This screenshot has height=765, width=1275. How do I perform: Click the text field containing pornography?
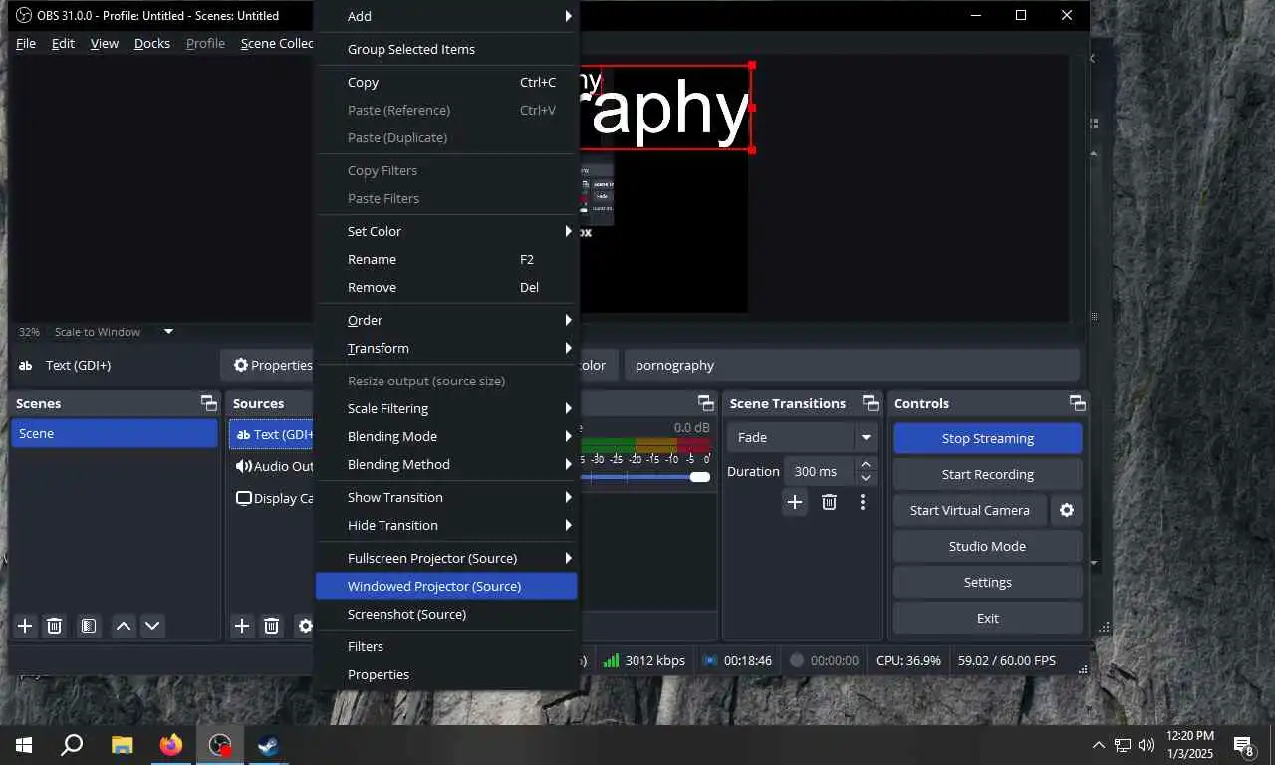pos(852,365)
